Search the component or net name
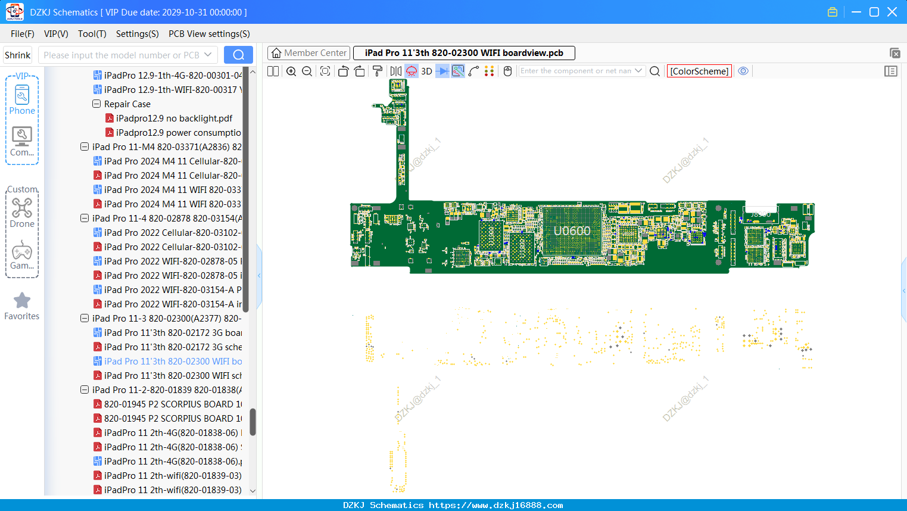The height and width of the screenshot is (511, 907). 655,71
